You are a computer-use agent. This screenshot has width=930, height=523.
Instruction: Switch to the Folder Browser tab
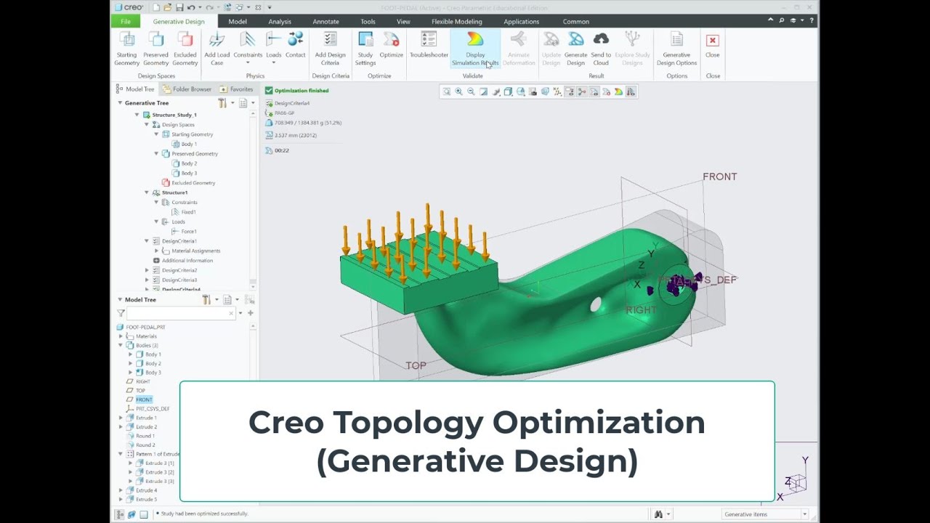[x=187, y=89]
